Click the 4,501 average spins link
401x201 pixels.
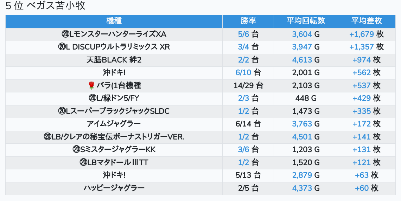pyautogui.click(x=302, y=137)
